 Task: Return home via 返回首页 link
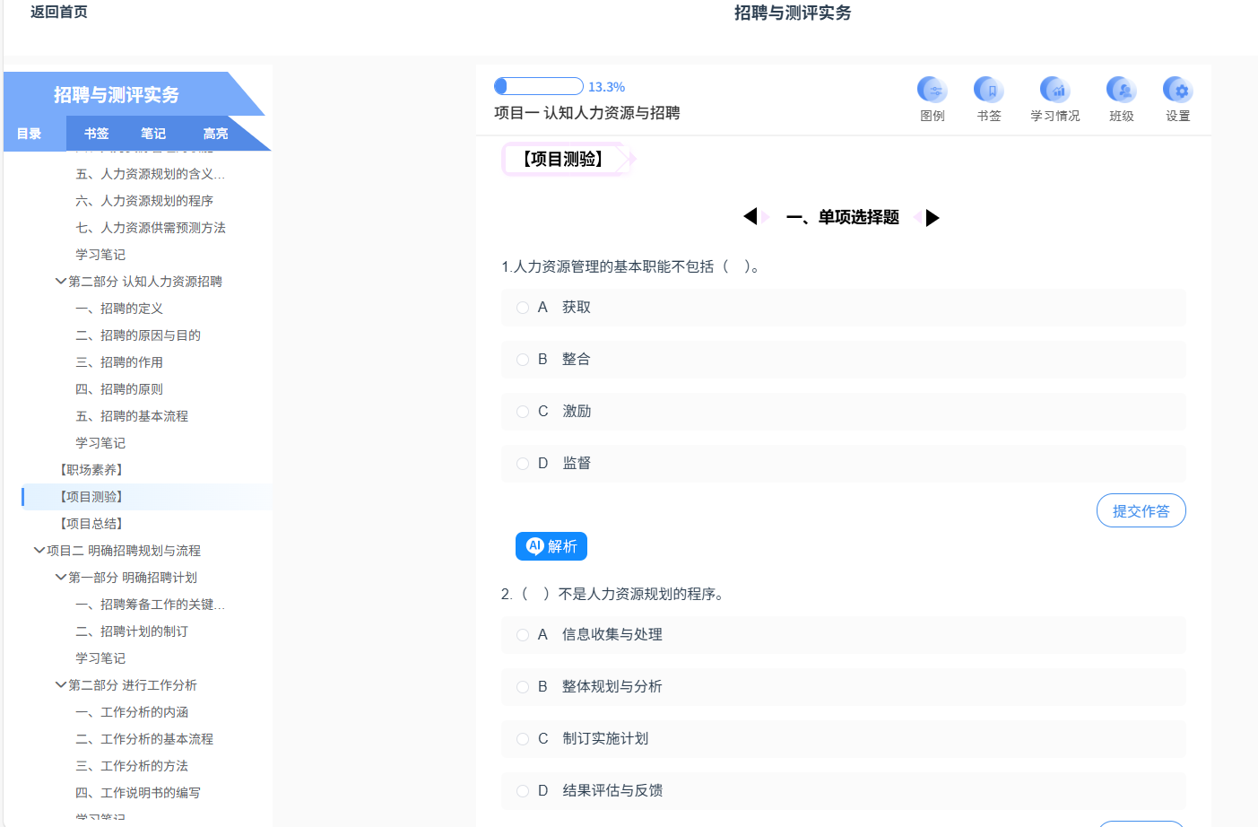pos(59,12)
